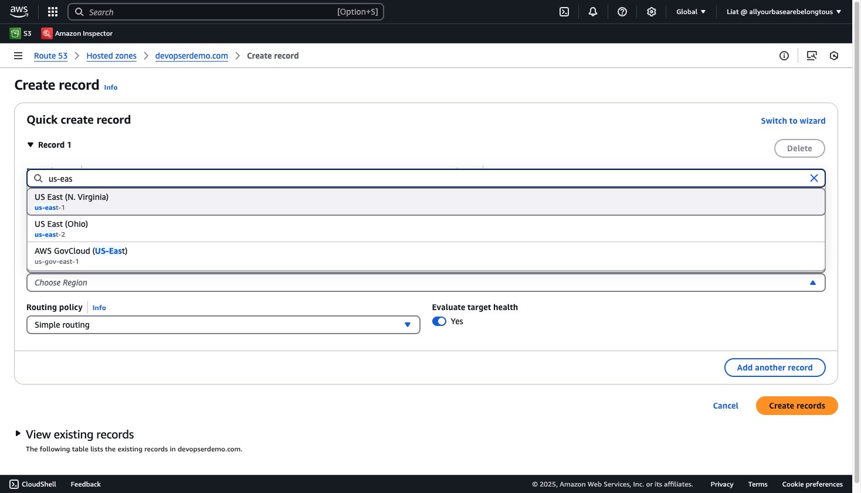Go to Hosted zones breadcrumb
The width and height of the screenshot is (861, 493).
pos(111,56)
